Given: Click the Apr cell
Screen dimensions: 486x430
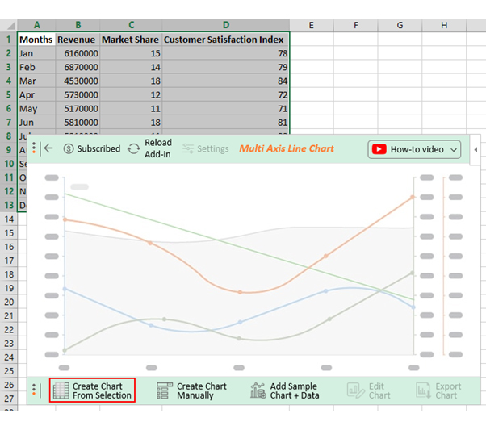Looking at the screenshot, I should [36, 94].
